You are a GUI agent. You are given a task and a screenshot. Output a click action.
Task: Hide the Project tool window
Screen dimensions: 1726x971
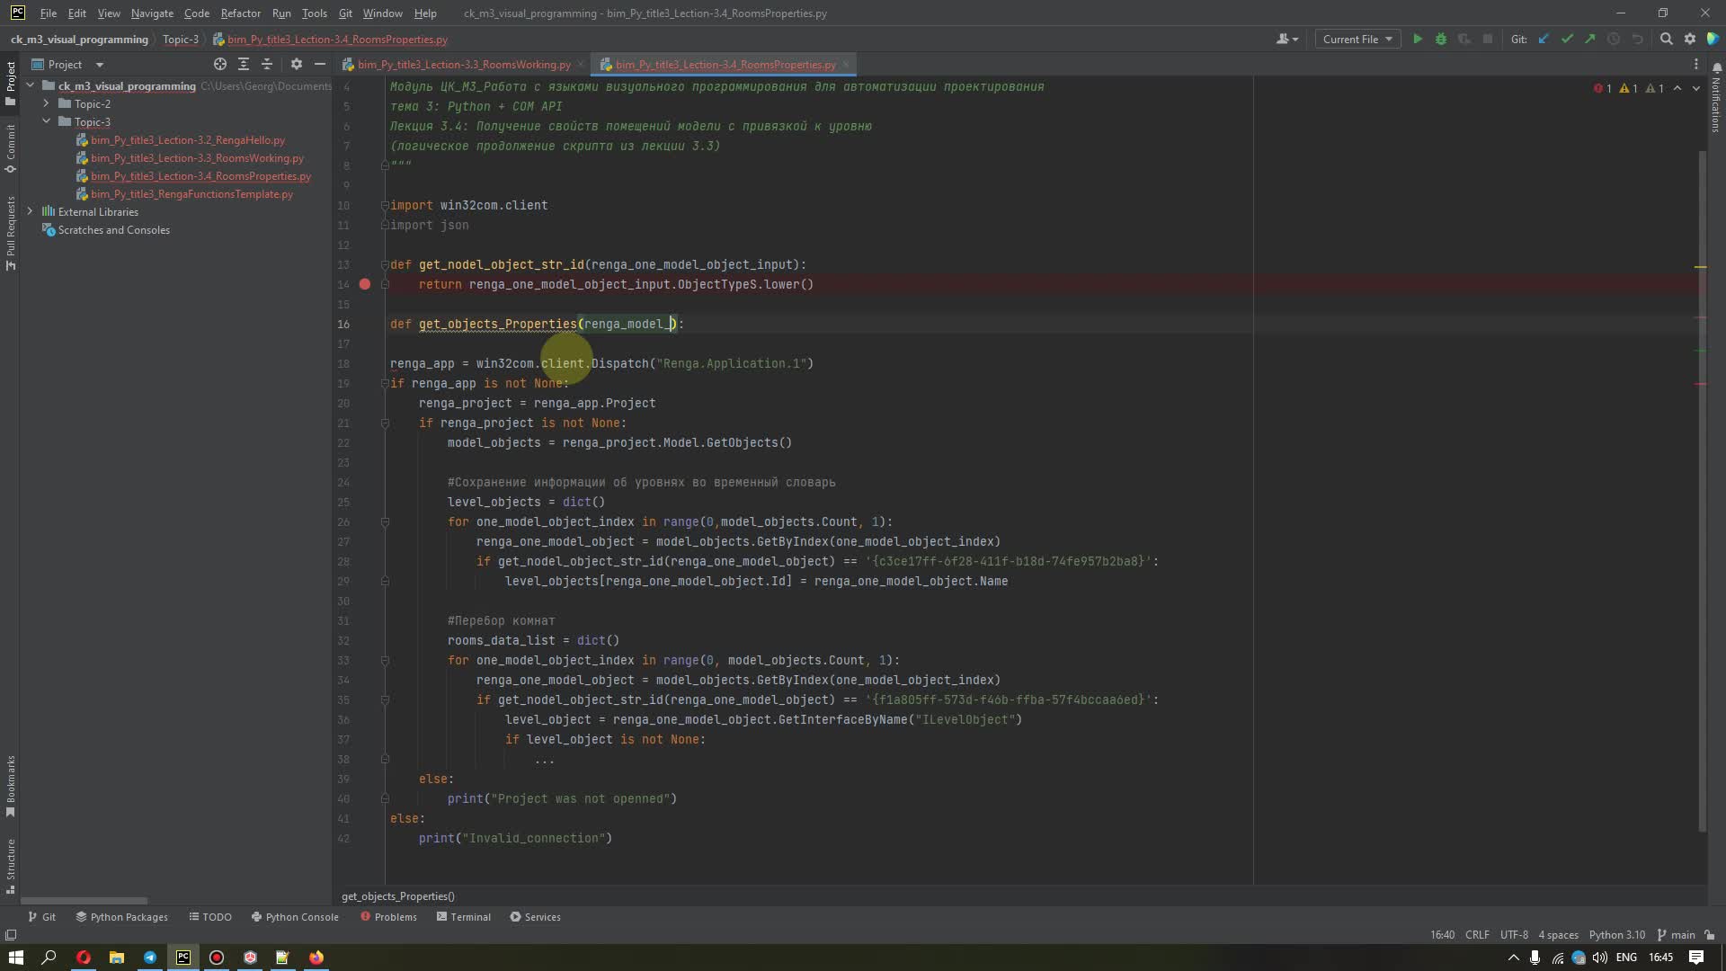320,64
